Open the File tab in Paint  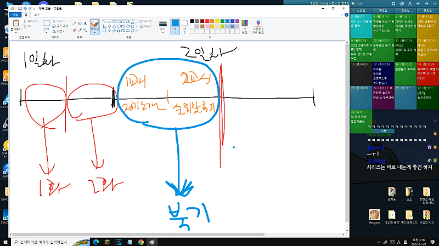tap(15, 15)
